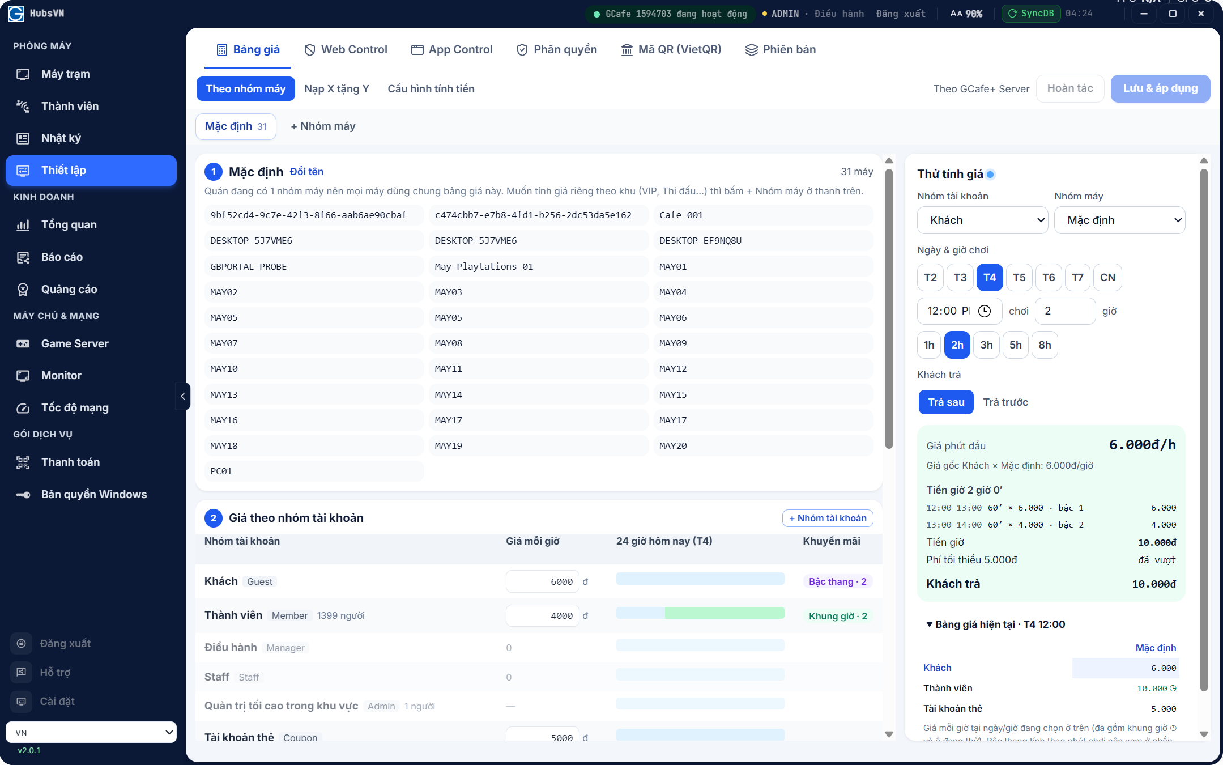Collapse the Bảng giá hiện tại section

pos(930,624)
